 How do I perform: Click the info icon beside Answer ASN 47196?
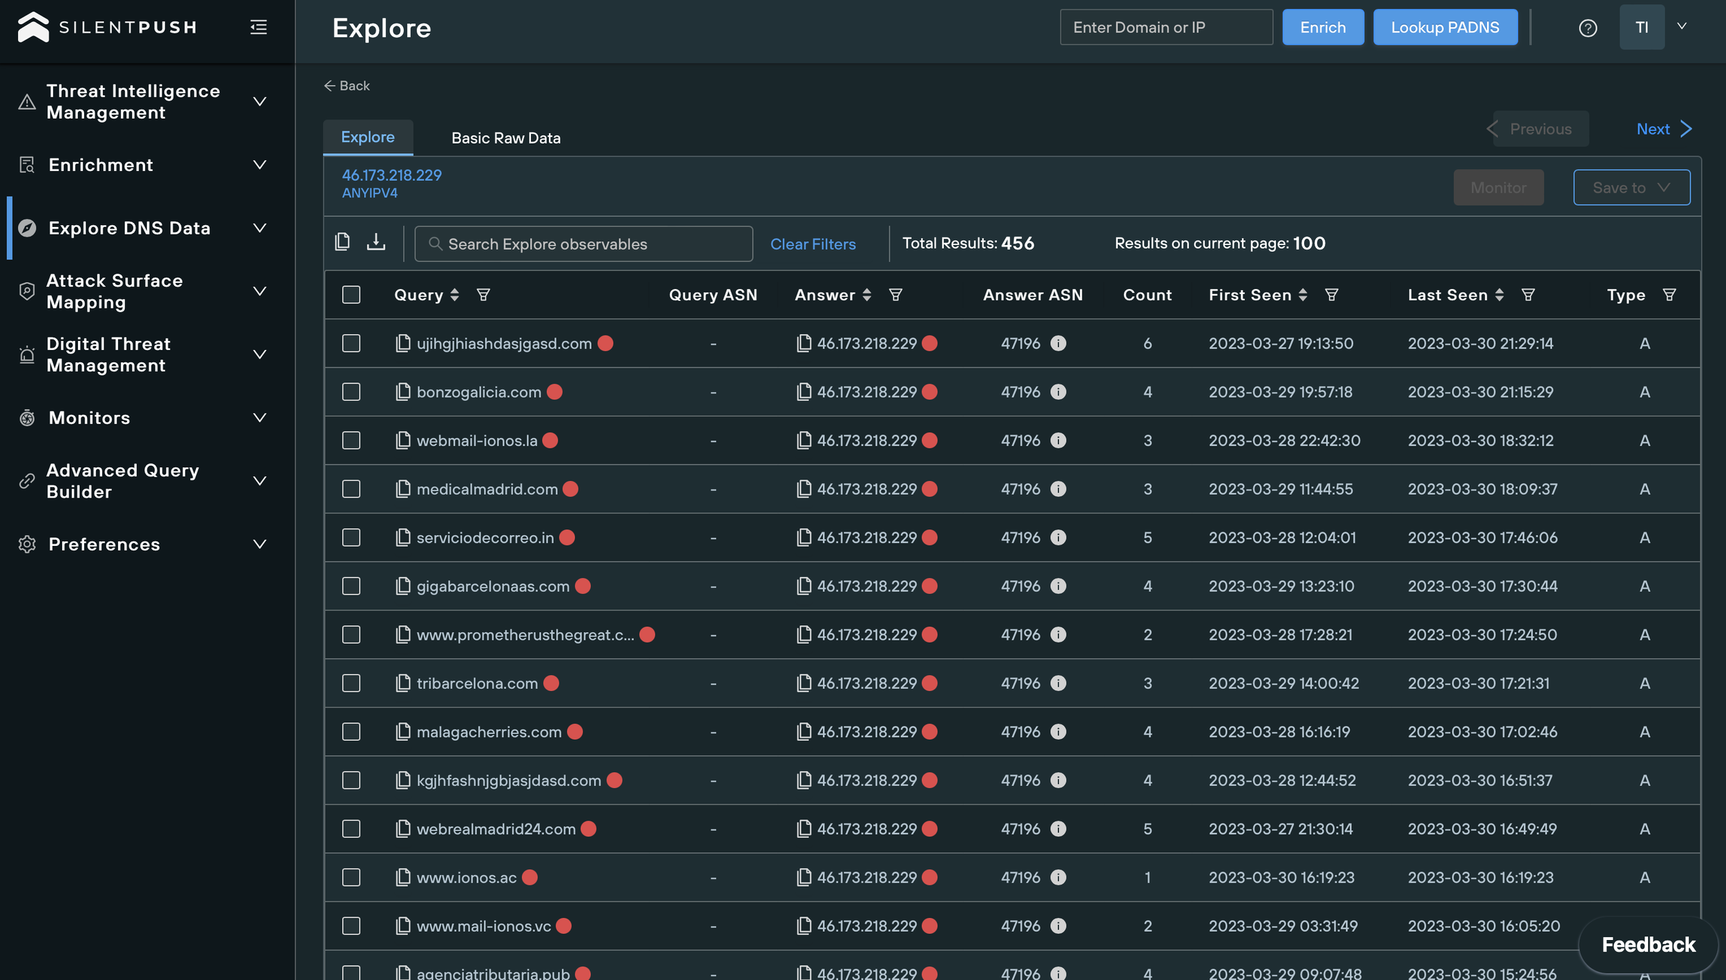(1059, 343)
